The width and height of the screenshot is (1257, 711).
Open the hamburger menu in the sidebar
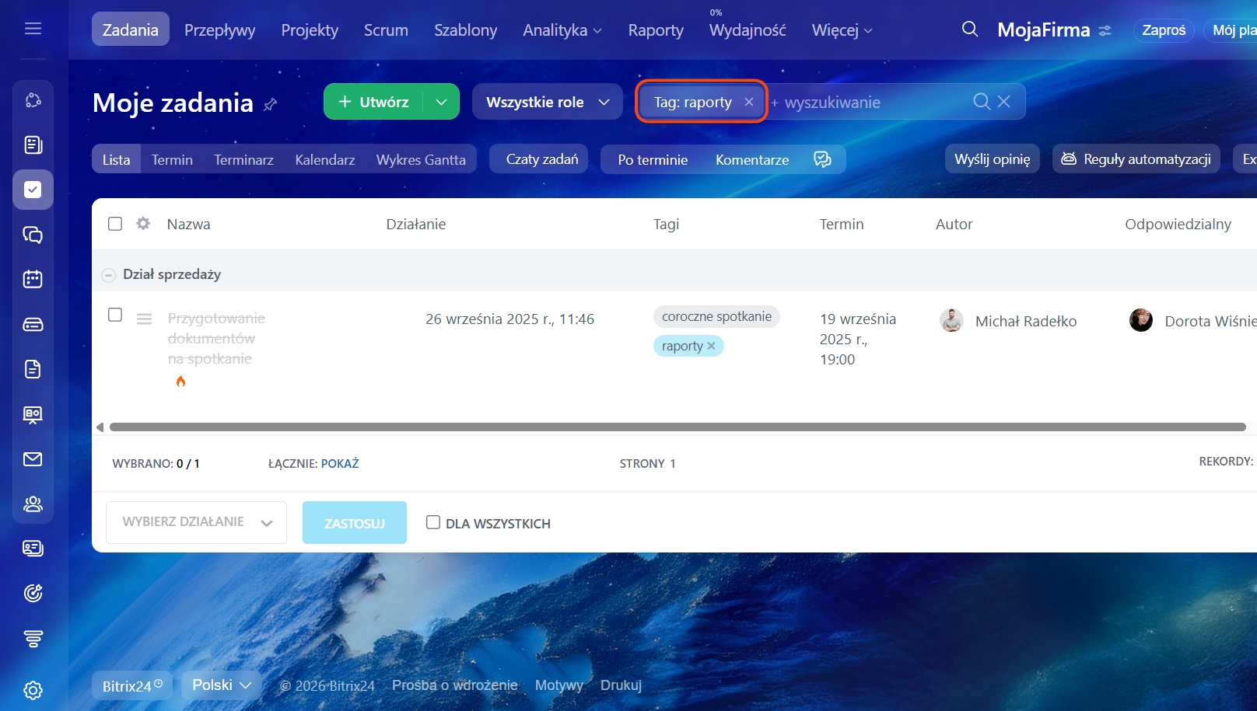tap(33, 29)
